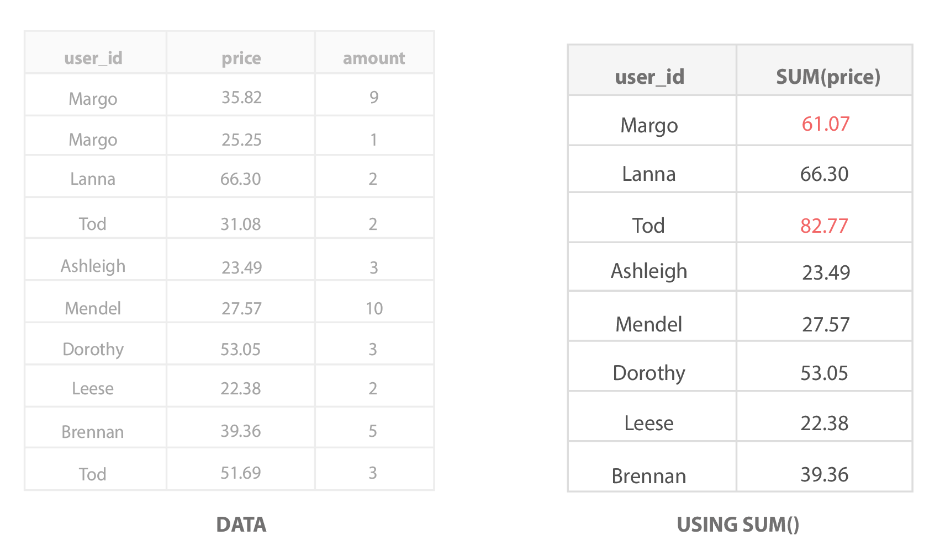Select the amount cell showing 5
Screen dimensions: 940x557
tap(373, 431)
